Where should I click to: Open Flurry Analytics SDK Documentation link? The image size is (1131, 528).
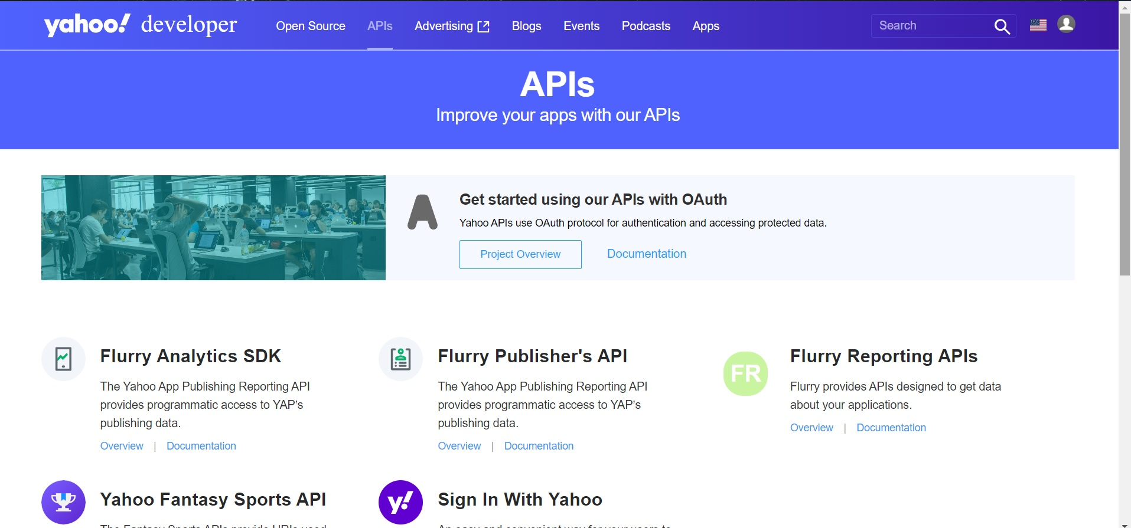click(x=201, y=446)
